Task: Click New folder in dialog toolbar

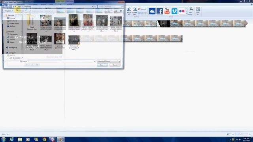Action: point(20,11)
